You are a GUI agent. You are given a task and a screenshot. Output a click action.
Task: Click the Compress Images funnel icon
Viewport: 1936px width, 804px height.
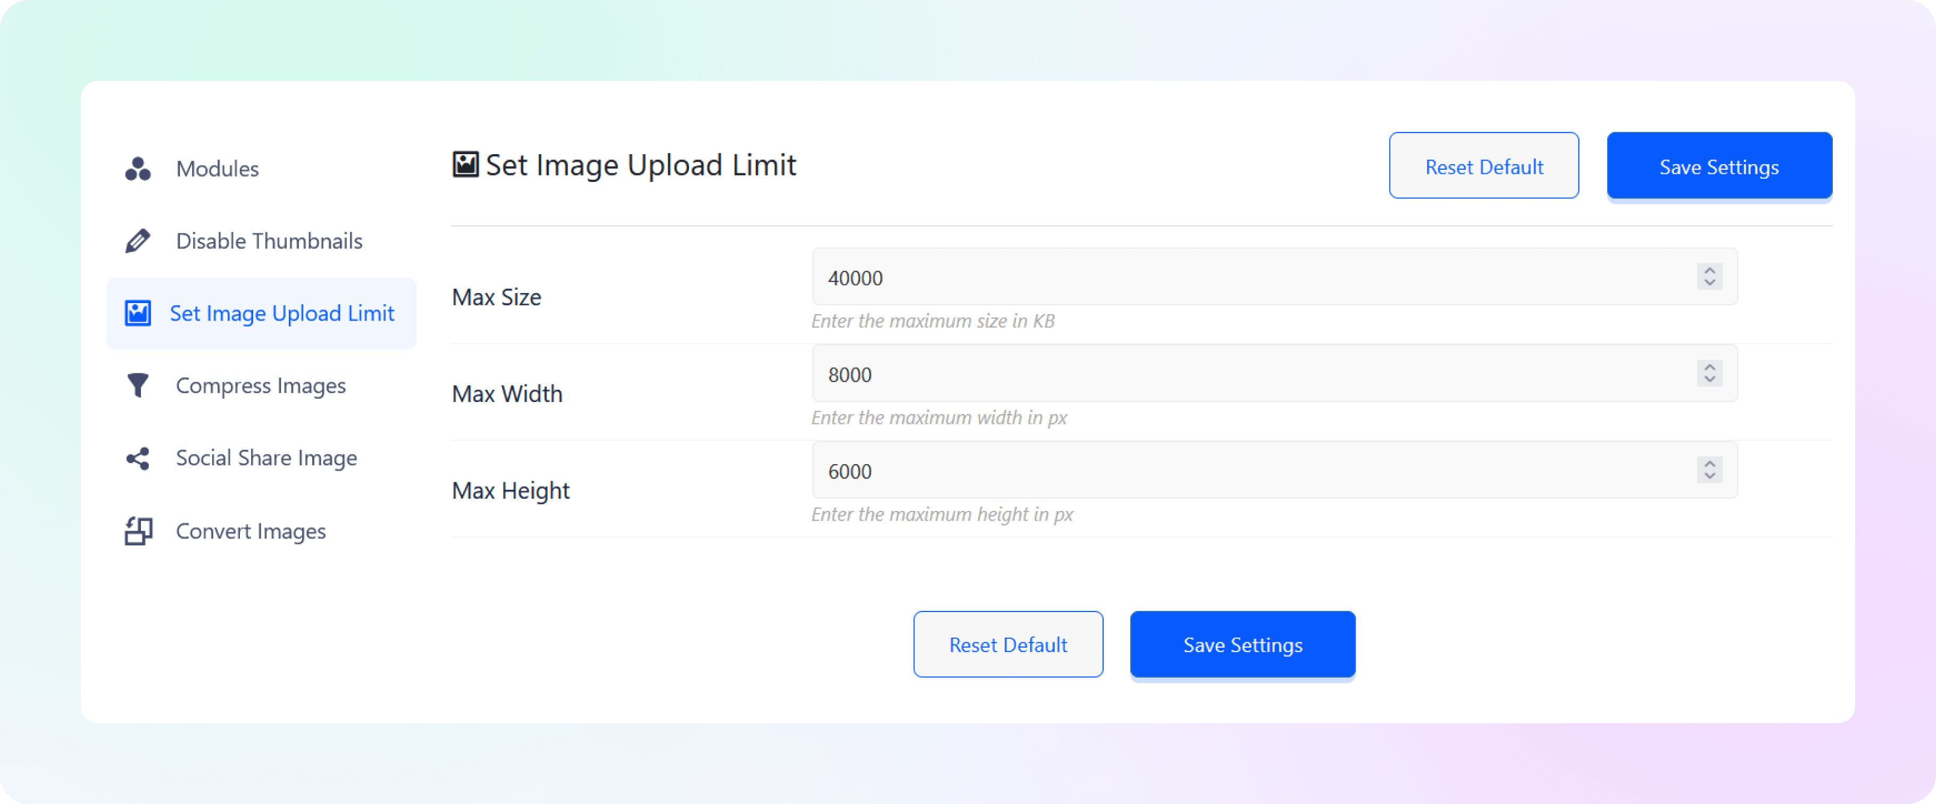[x=138, y=386]
